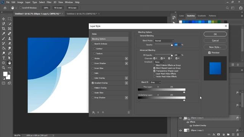The image size is (244, 137).
Task: Toggle the Preview checkbox
Action: click(x=209, y=53)
